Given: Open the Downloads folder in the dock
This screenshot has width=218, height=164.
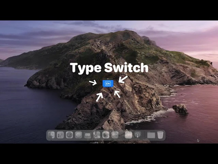Looking at the screenshot, I should click(151, 135).
